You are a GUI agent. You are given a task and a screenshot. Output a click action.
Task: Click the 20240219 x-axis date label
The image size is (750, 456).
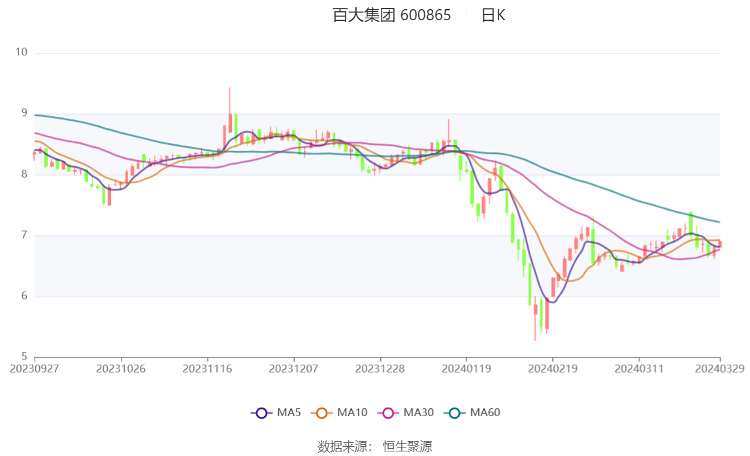[x=553, y=369]
